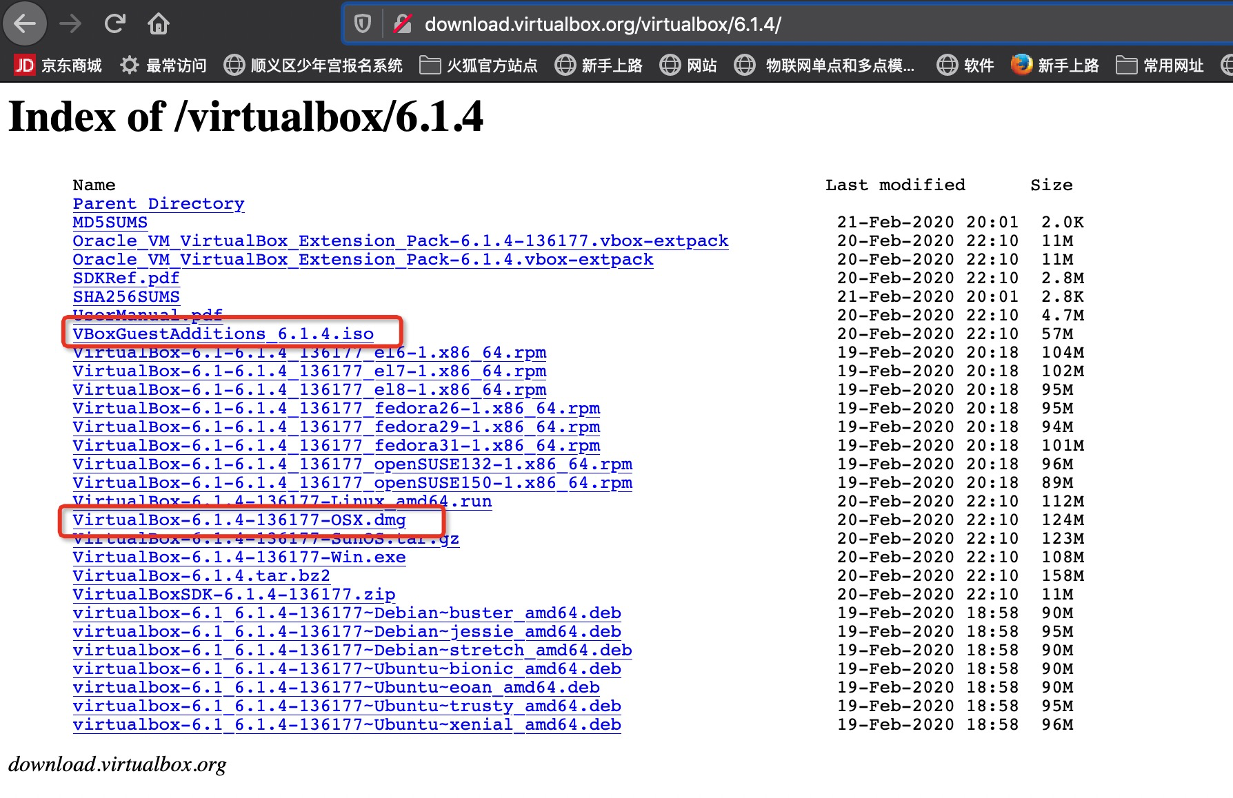This screenshot has width=1233, height=798.
Task: Download the el8 x86_64 rpm package
Action: tap(310, 390)
